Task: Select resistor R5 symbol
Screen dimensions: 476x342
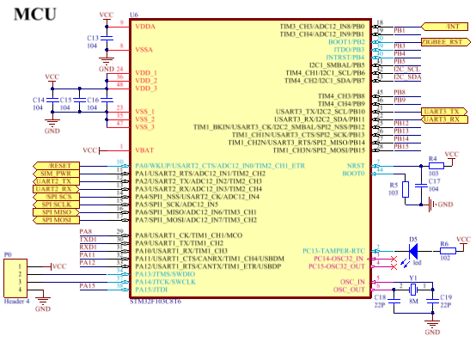Action: pos(406,189)
